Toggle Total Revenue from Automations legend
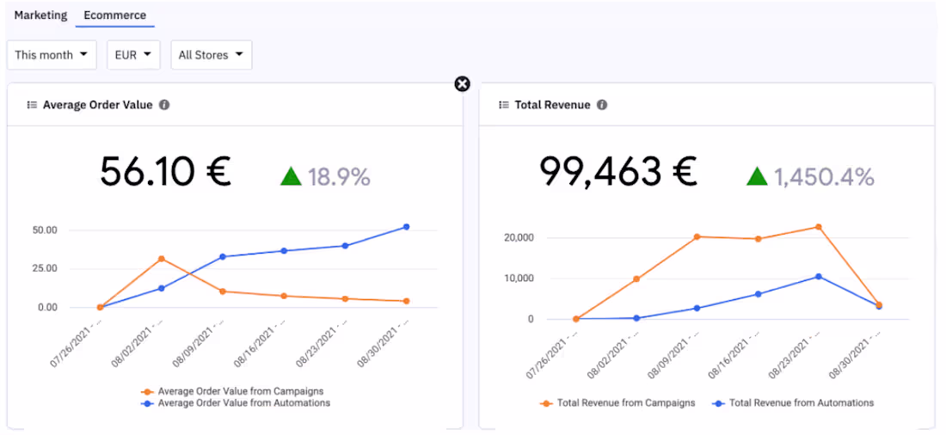 [x=792, y=402]
